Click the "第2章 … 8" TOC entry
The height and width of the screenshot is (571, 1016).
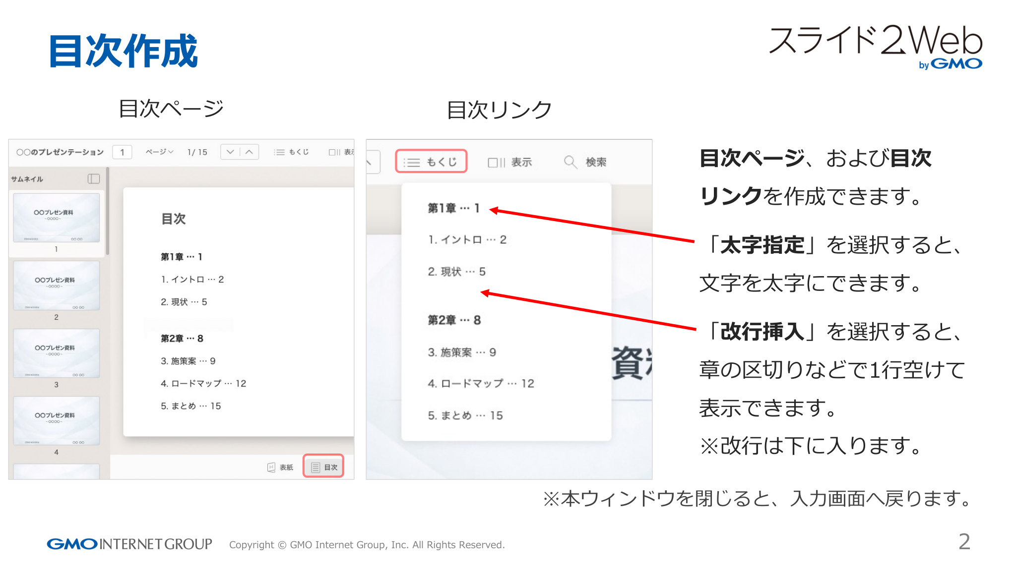point(453,320)
